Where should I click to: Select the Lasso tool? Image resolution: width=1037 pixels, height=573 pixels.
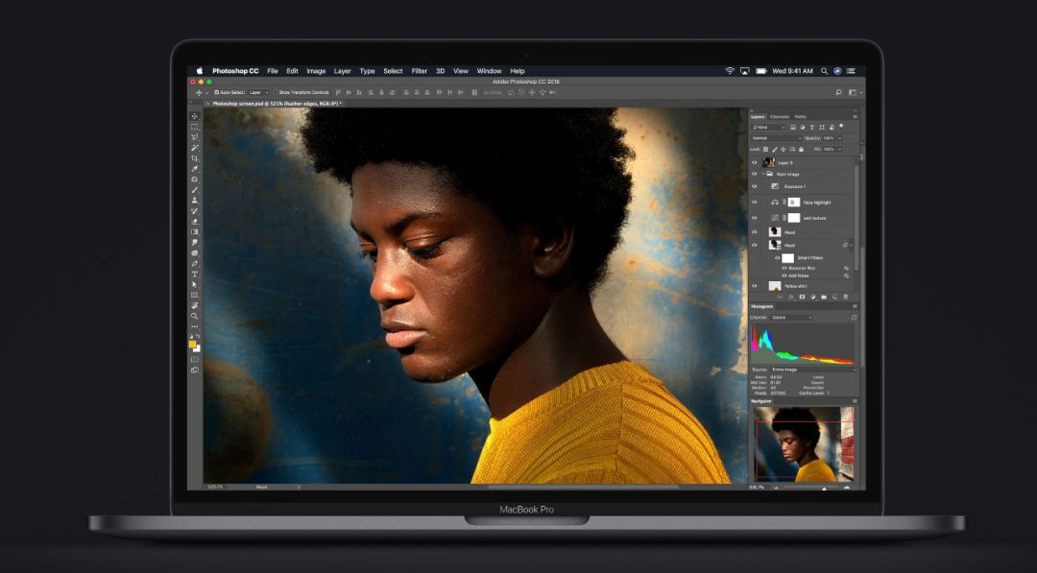pyautogui.click(x=194, y=137)
